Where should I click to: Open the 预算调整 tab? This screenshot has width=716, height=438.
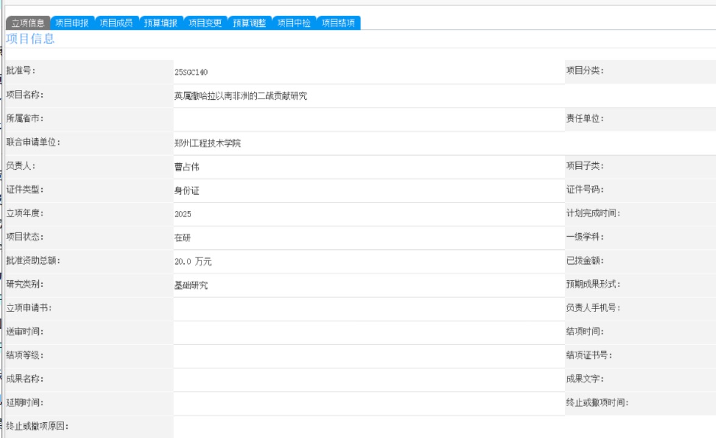coord(250,23)
